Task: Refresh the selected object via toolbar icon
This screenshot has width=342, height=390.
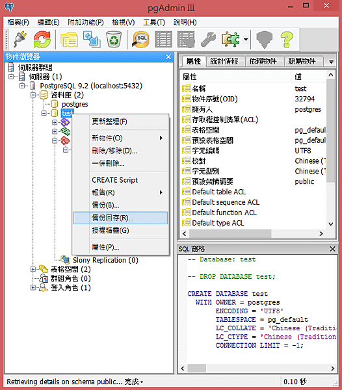Action: point(42,39)
